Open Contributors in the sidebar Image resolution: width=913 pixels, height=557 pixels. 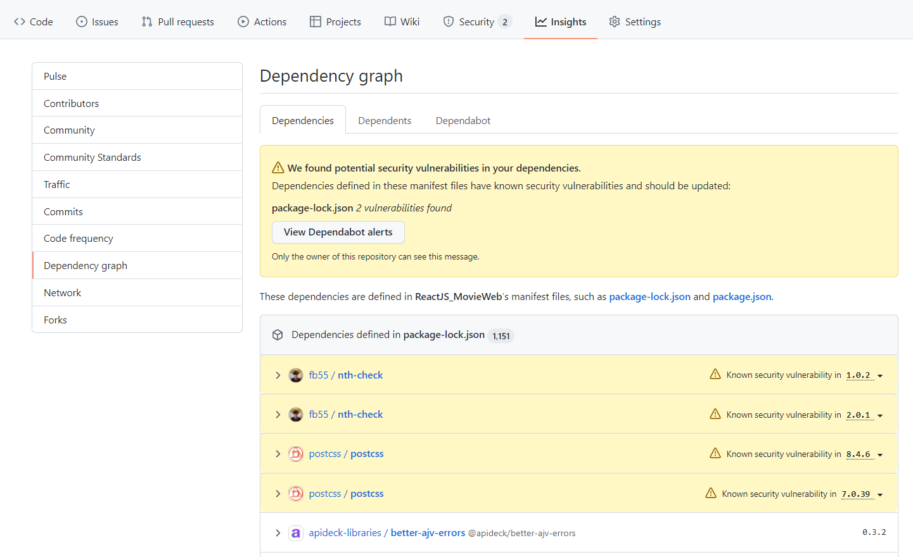pyautogui.click(x=137, y=103)
